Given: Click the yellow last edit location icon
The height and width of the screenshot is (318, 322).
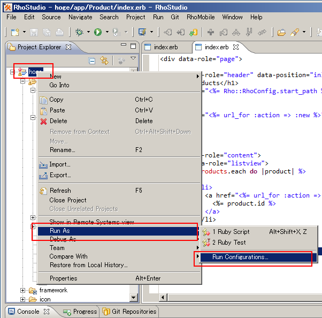Looking at the screenshot, I should coord(194,32).
